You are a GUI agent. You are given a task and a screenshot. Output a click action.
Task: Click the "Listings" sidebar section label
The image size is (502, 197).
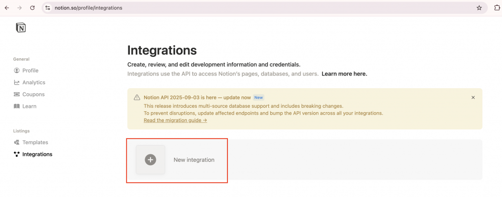22,131
